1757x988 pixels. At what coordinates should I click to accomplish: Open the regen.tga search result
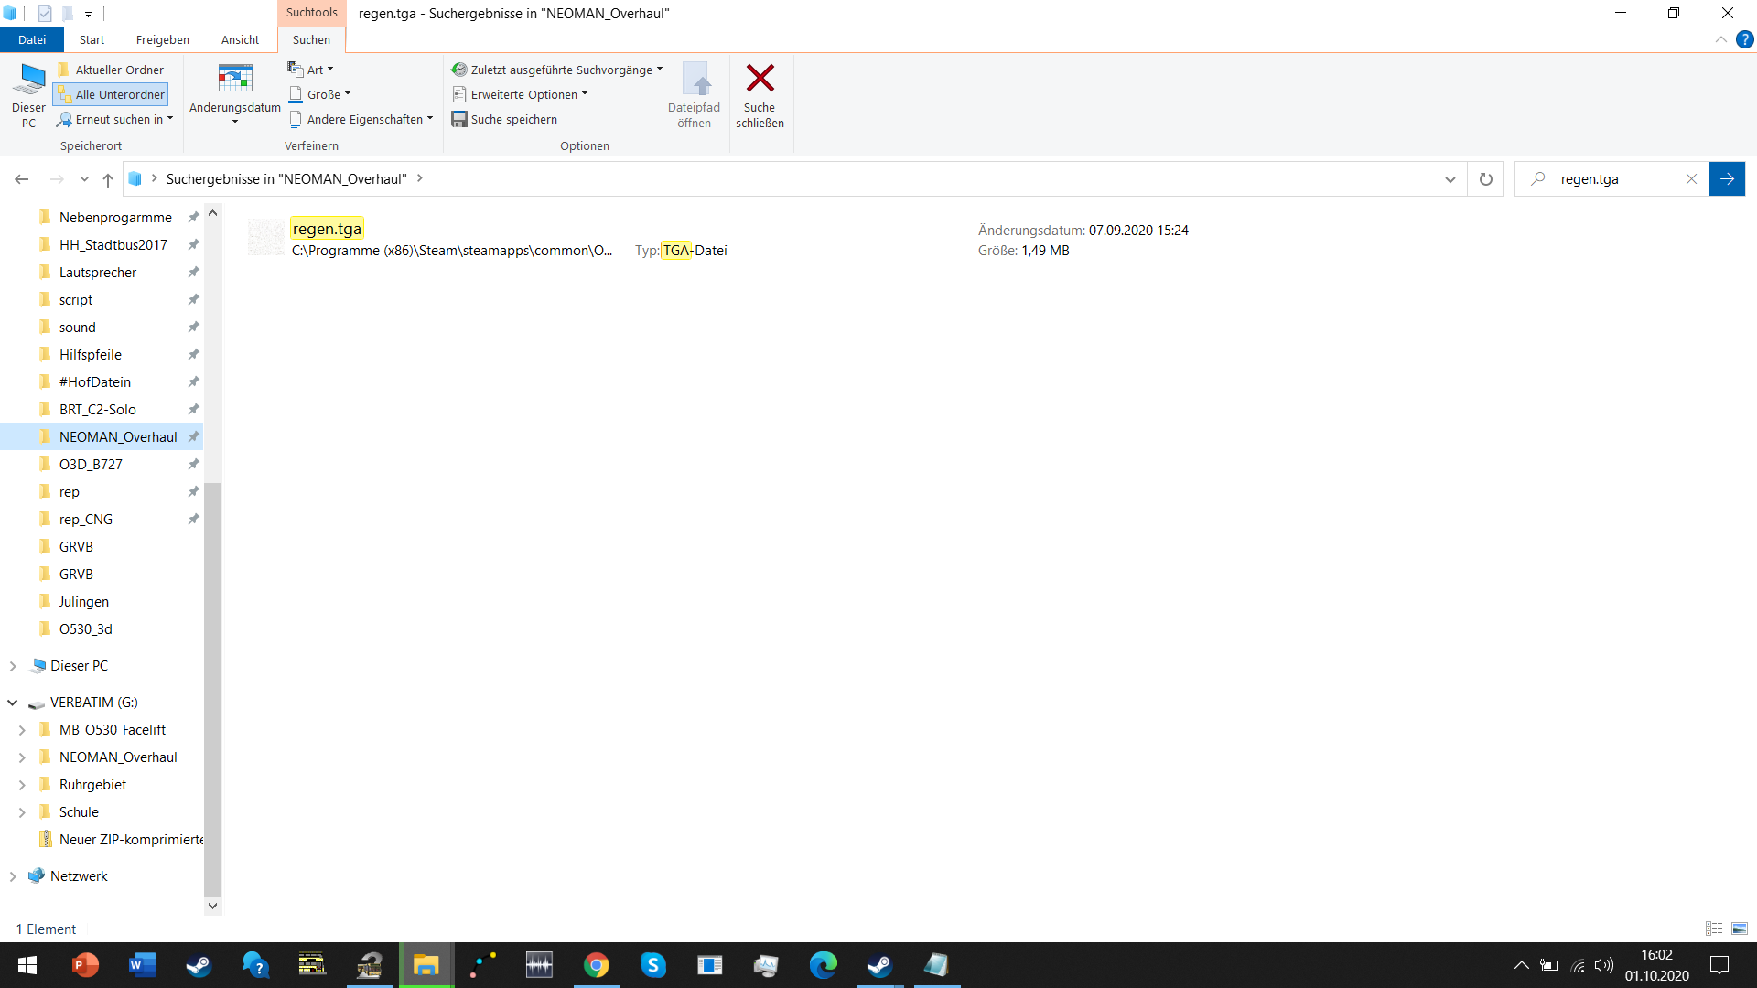(327, 229)
